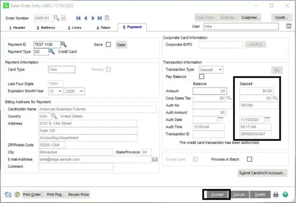
Task: Click into the Payment ID field
Action: coord(47,45)
